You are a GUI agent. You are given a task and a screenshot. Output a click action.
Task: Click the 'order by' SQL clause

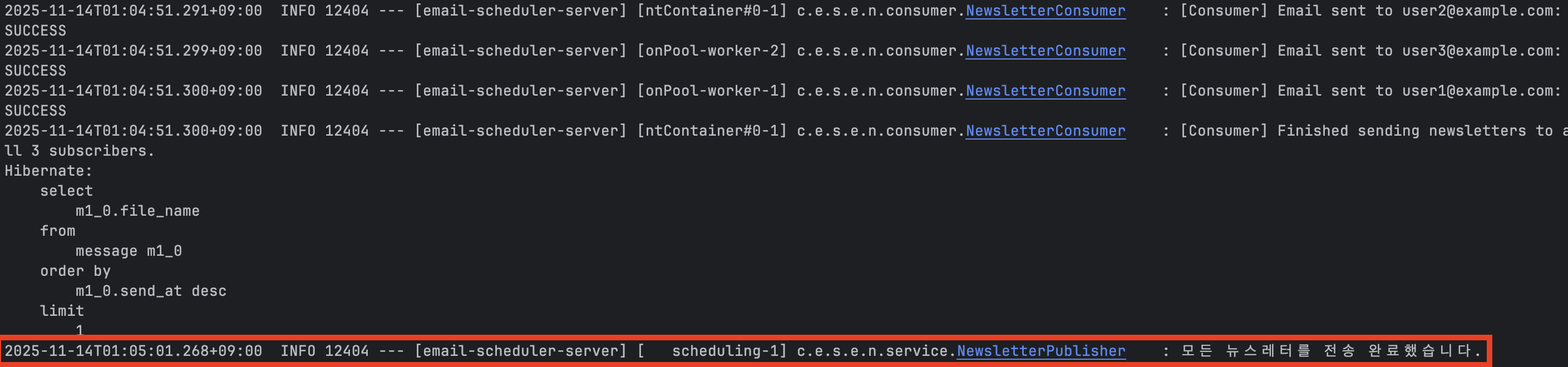76,271
